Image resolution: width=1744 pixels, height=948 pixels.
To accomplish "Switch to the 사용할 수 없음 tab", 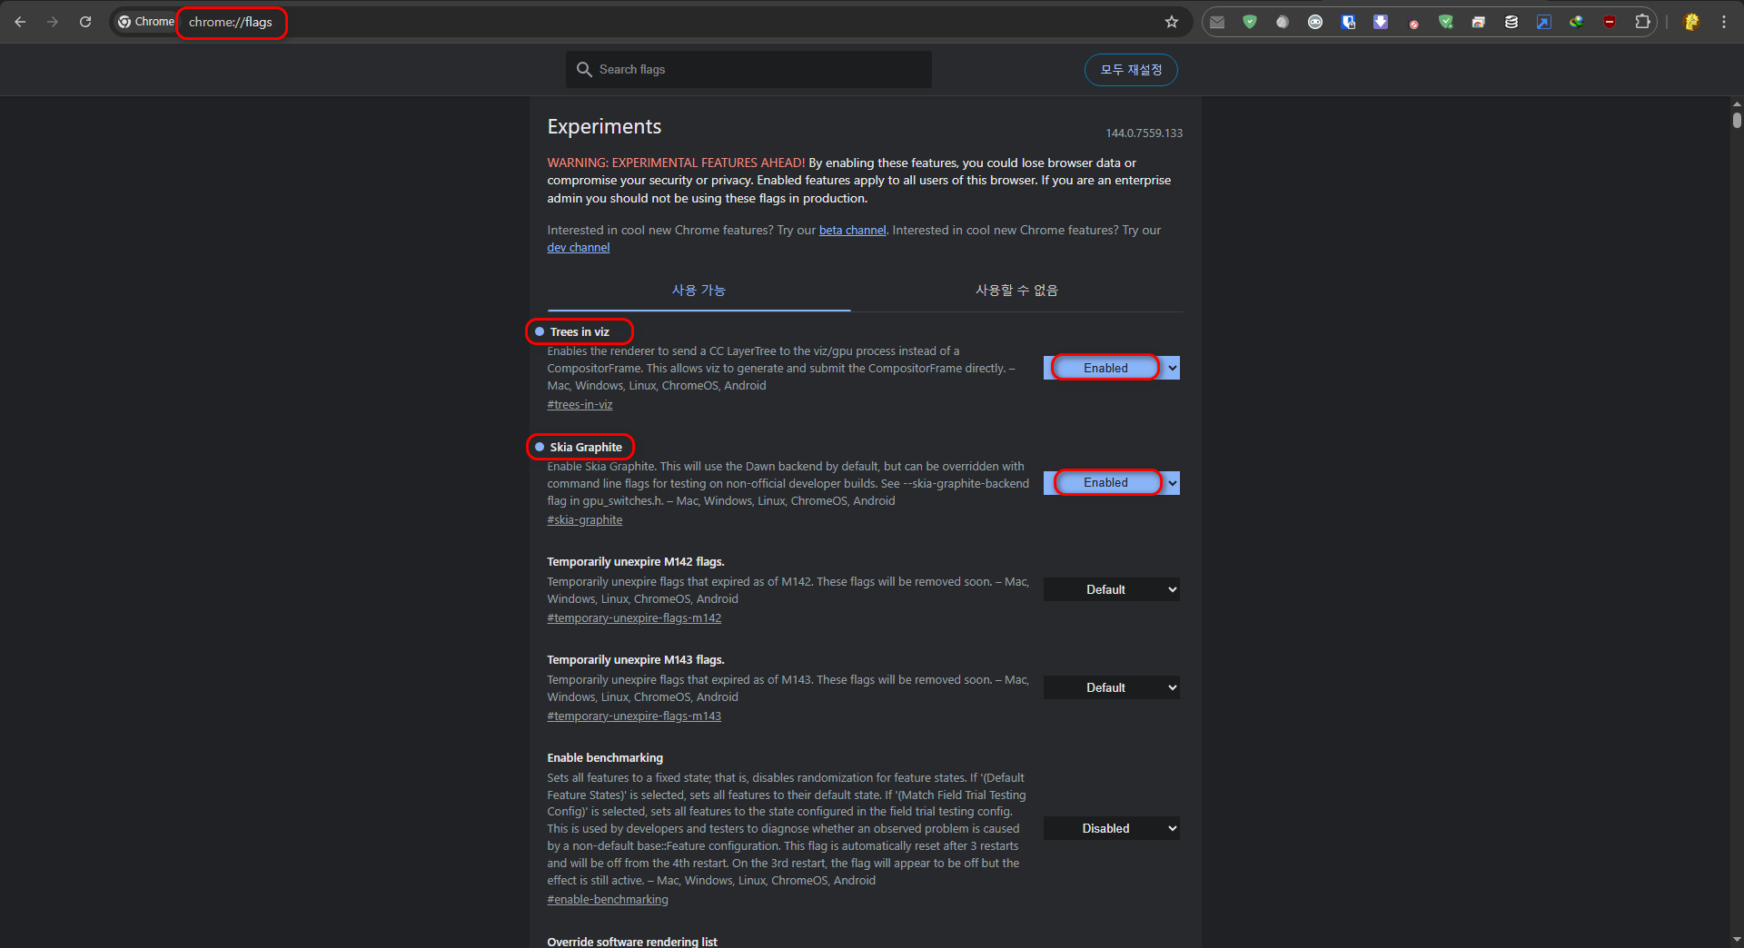I will (x=1016, y=291).
